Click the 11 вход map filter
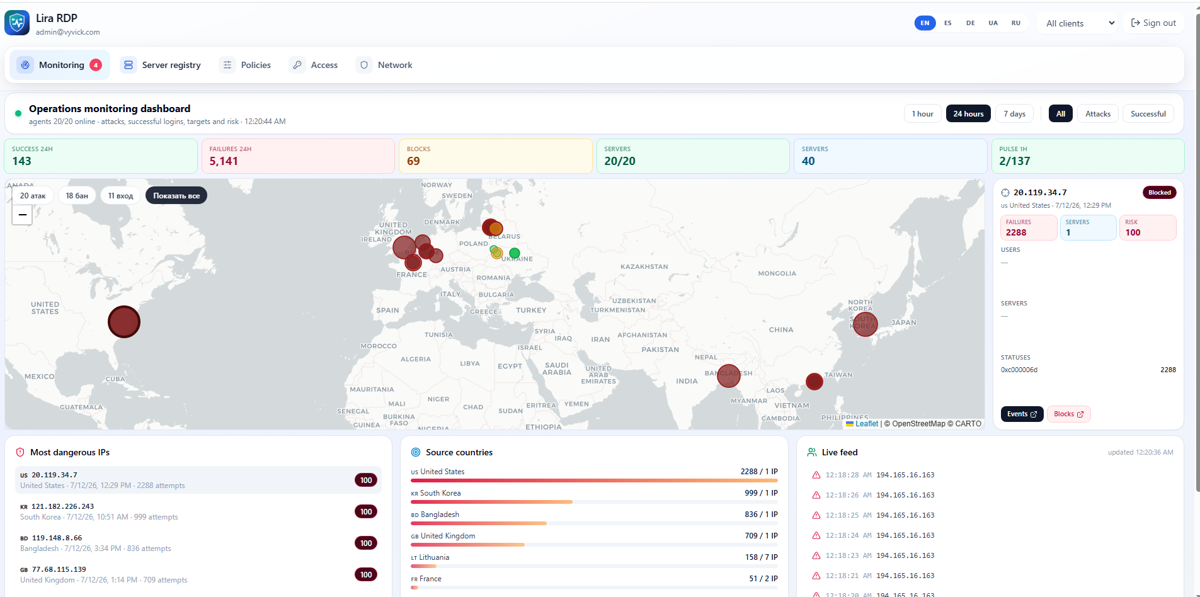Image resolution: width=1200 pixels, height=597 pixels. (120, 196)
